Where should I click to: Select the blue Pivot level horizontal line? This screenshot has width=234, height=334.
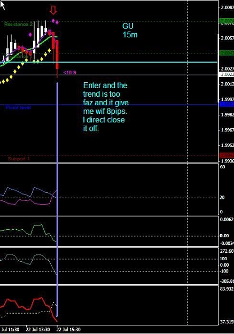[108, 105]
